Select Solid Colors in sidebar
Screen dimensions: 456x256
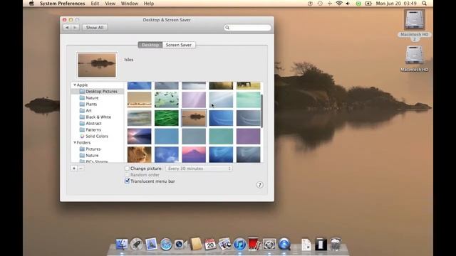click(x=98, y=136)
